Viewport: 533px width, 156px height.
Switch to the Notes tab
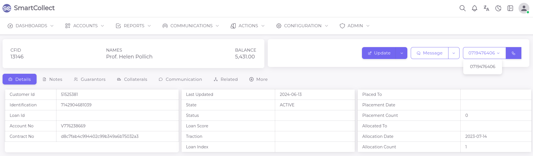coord(52,79)
